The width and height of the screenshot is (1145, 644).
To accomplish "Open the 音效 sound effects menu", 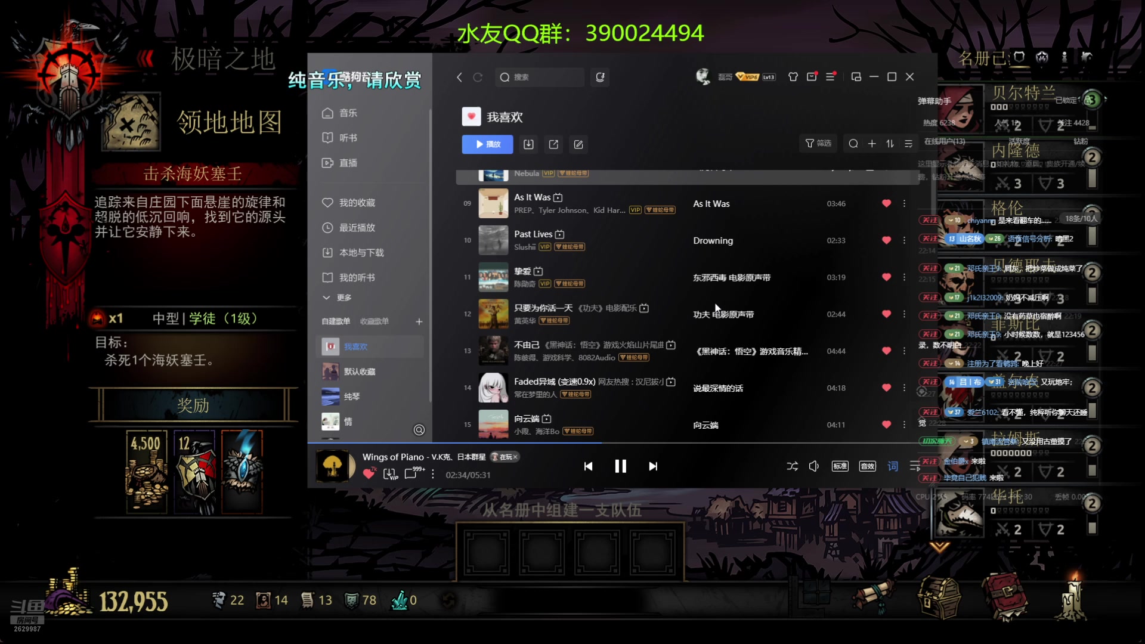I will point(867,466).
